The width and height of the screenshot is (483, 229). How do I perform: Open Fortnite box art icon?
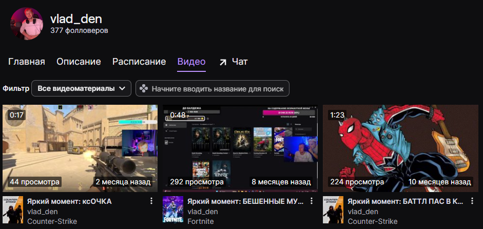point(173,210)
